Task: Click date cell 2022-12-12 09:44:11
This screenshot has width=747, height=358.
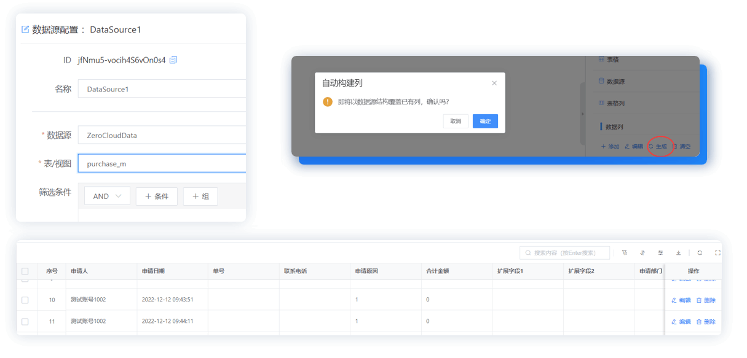Action: 168,322
